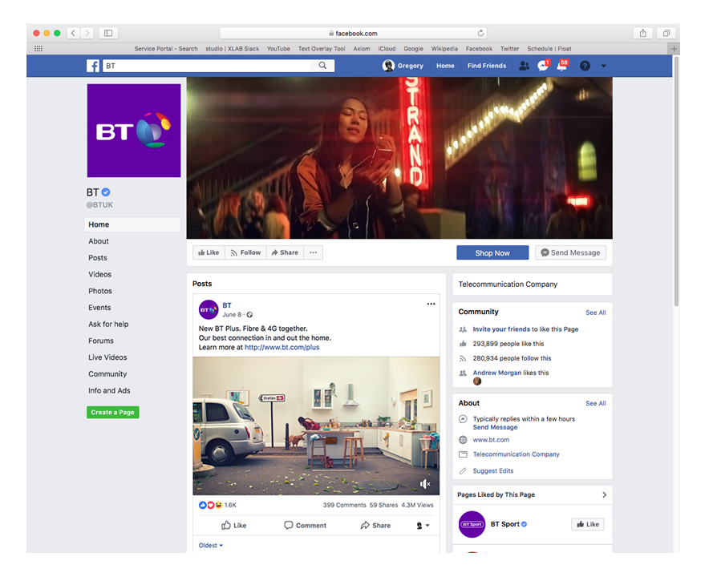Unmute the video with speaker icon
The image size is (705, 585).
[425, 484]
